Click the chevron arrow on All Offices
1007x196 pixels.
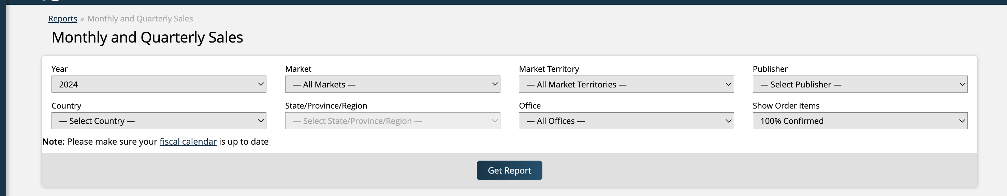coord(728,121)
